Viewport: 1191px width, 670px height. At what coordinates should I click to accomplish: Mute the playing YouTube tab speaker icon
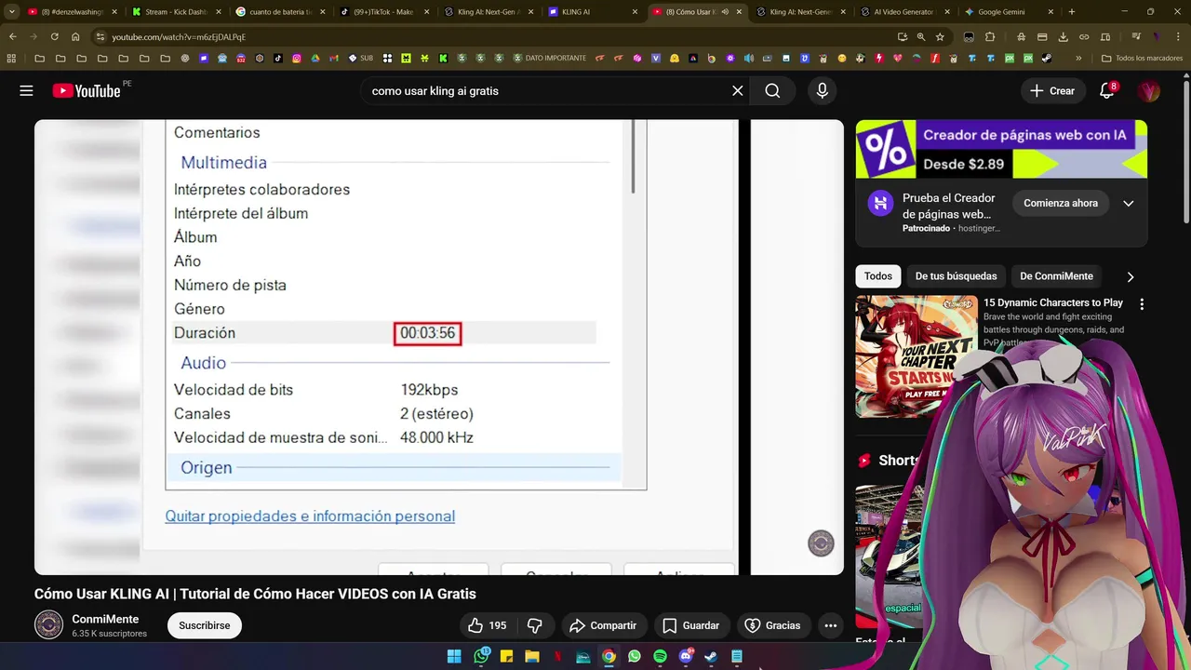pos(725,12)
